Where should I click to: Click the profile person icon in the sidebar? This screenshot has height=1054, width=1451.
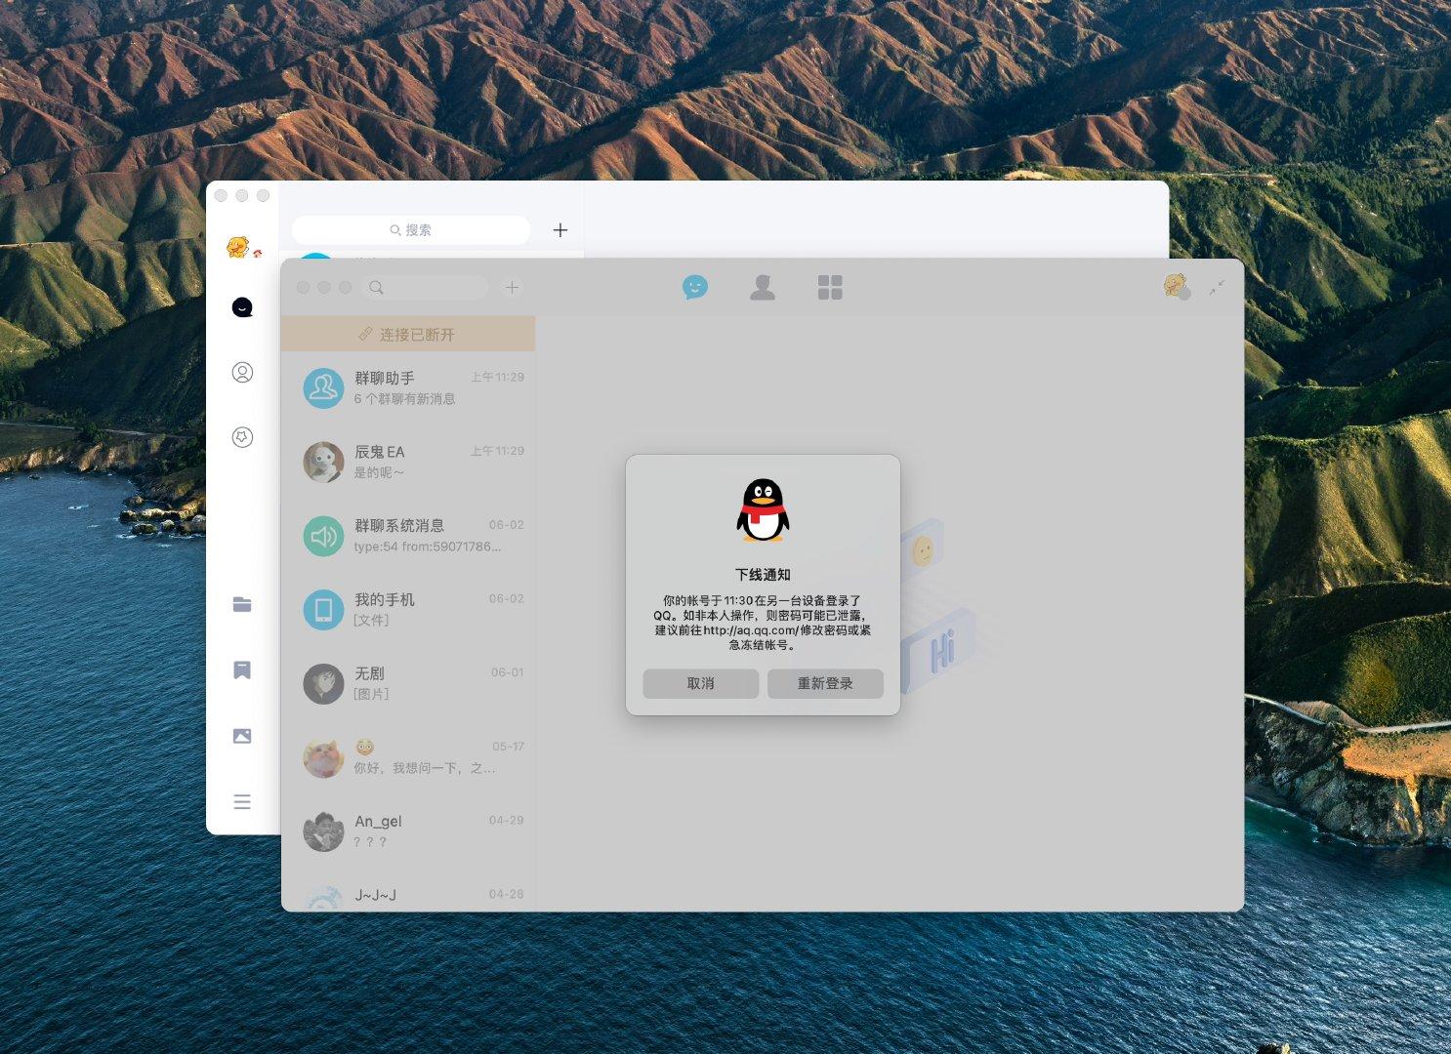241,372
